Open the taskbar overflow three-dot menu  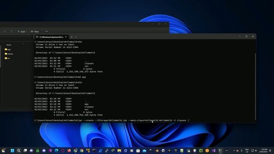point(226,151)
